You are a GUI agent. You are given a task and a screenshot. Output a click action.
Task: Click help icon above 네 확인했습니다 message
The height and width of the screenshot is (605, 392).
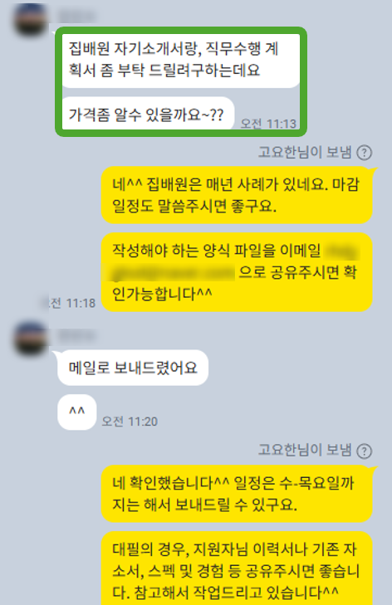click(364, 451)
